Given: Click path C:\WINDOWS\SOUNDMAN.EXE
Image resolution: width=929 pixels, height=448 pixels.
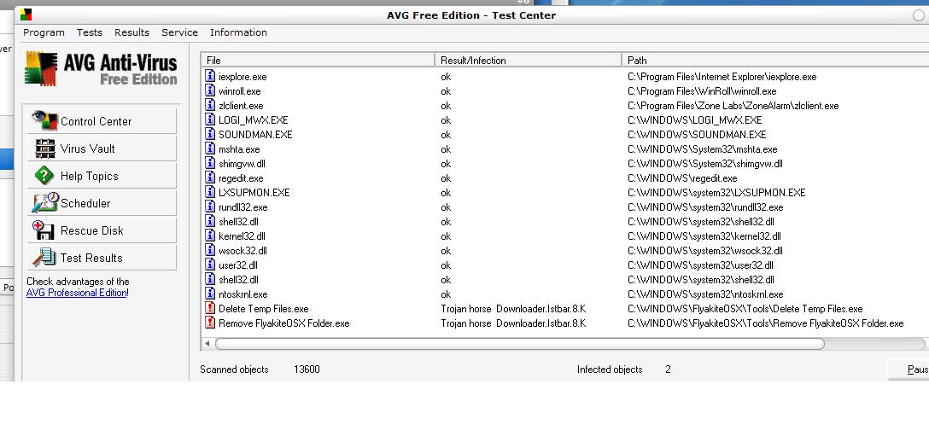Looking at the screenshot, I should pos(697,134).
